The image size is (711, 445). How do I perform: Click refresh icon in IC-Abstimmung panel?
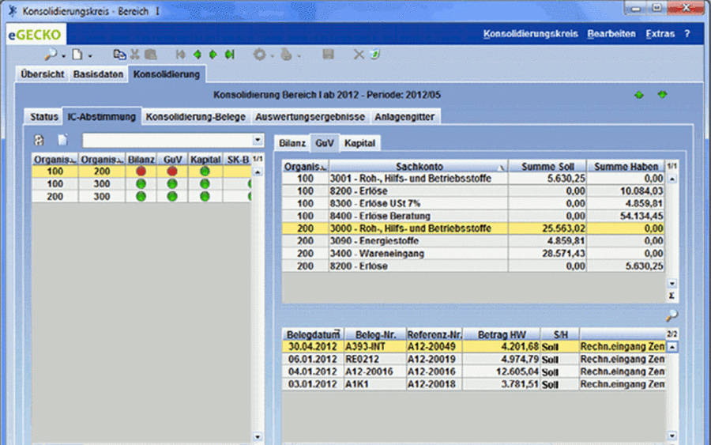(x=39, y=140)
